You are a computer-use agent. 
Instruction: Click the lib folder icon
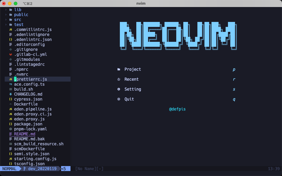pos(11,10)
